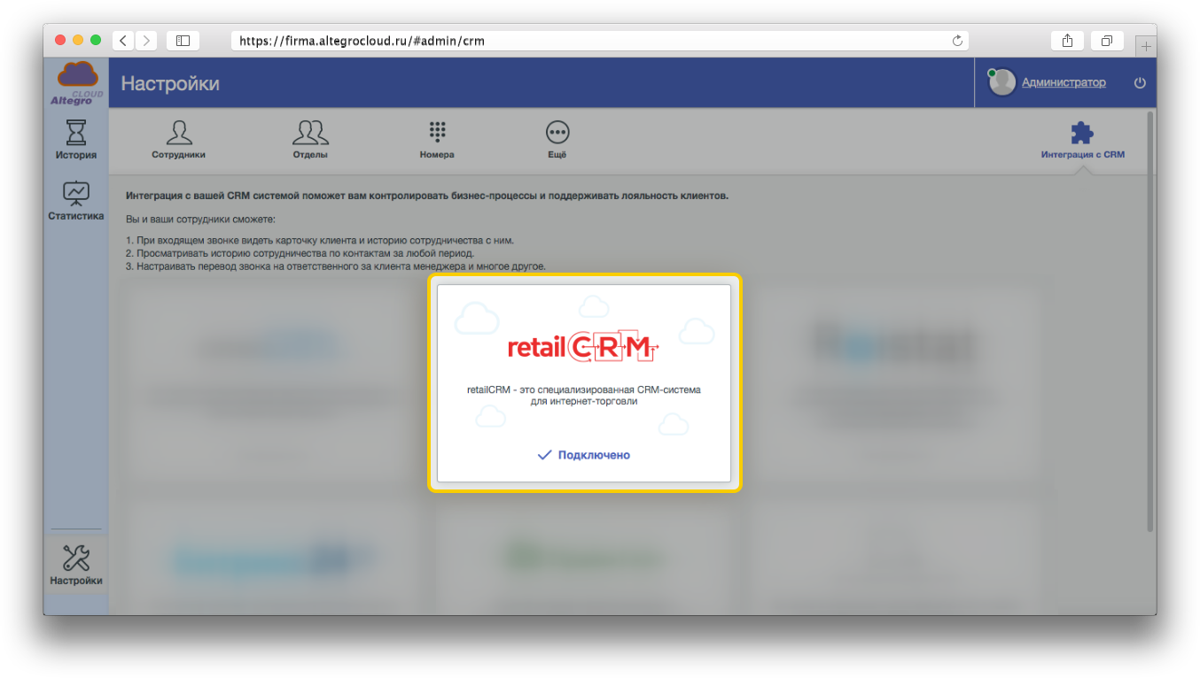Open the Статистика sidebar section
Viewport: 1200px width, 678px height.
point(75,201)
